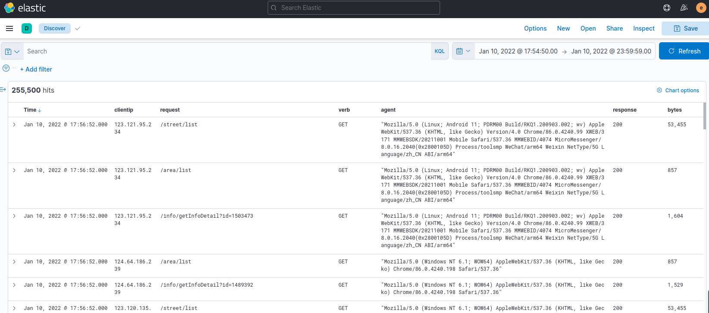Open the Inspect panel

point(644,28)
